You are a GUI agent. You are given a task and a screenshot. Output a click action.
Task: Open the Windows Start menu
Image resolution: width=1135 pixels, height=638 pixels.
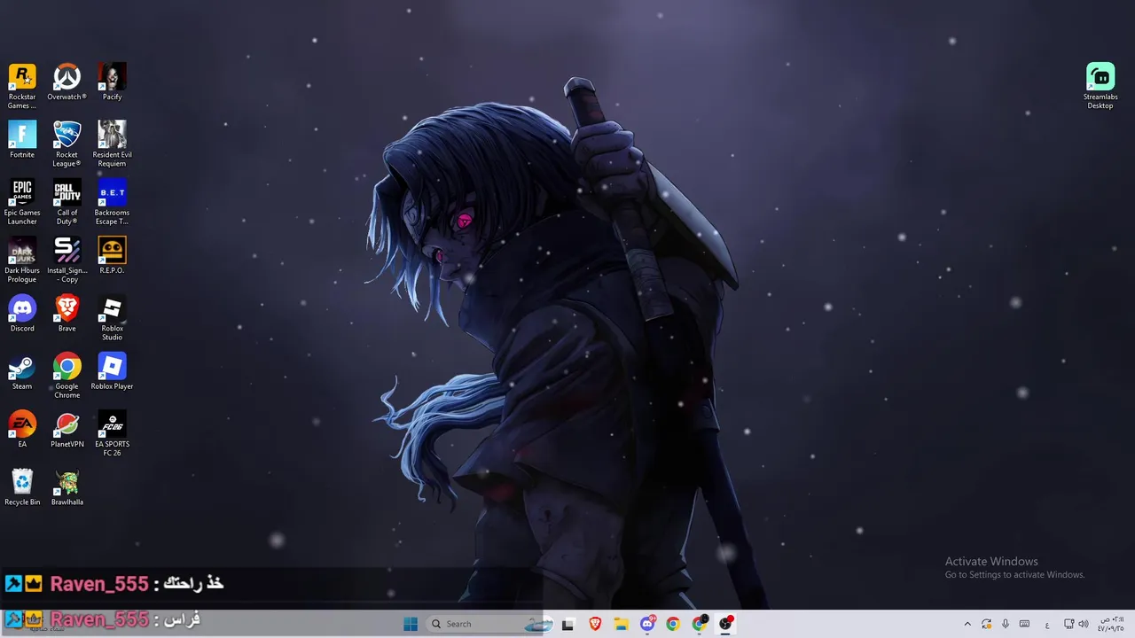point(411,624)
